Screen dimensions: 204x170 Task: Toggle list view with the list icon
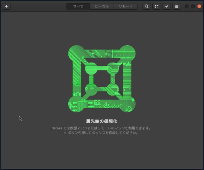(x=157, y=6)
